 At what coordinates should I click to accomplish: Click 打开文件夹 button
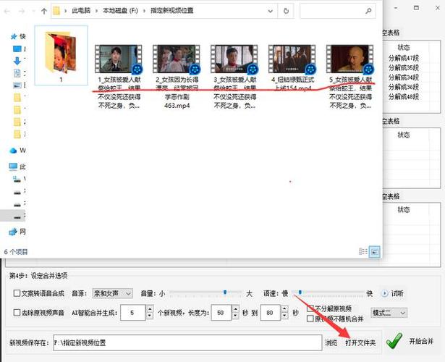(360, 342)
